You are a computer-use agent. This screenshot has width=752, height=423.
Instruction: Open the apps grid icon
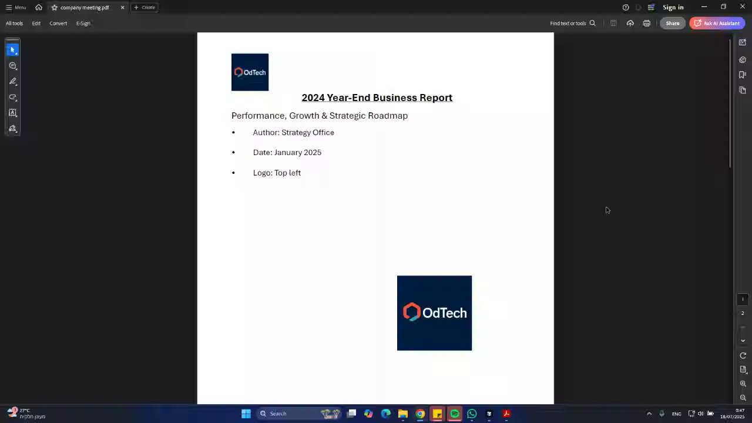point(651,8)
